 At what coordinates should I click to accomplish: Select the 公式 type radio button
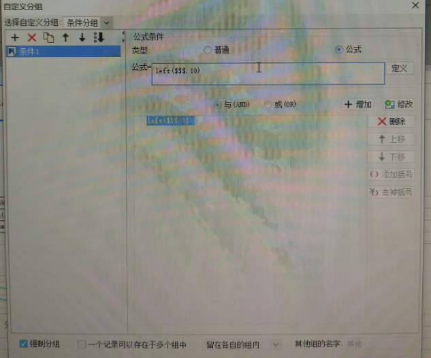pos(339,50)
